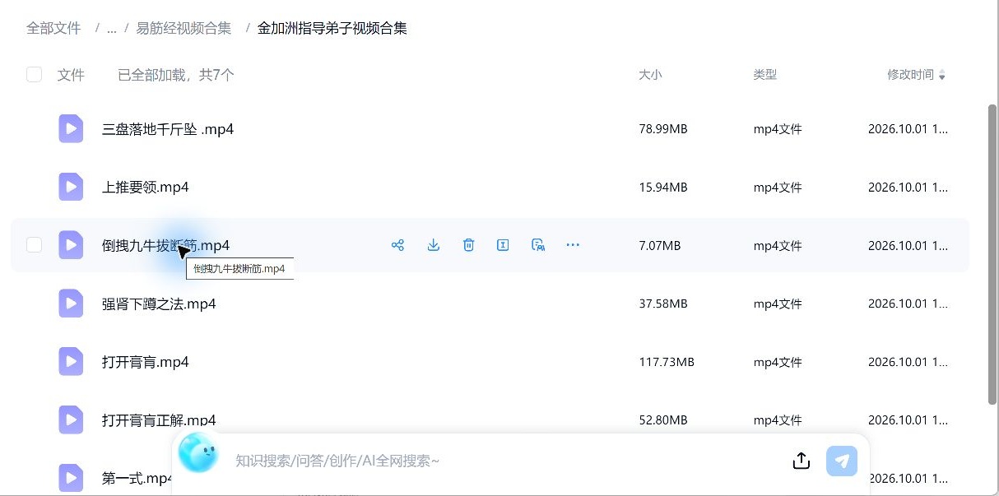Screen dimensions: 999x496
Task: Click the vertical scrollbar of the file list
Action: 992,255
